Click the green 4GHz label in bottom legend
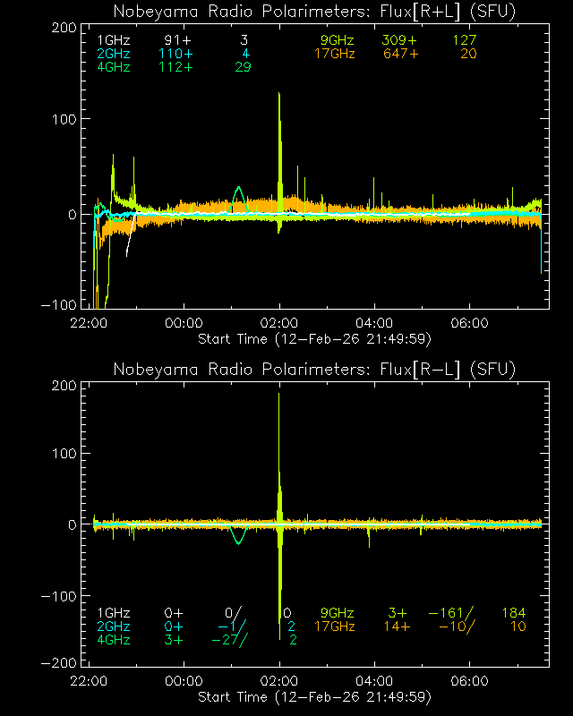 tap(113, 640)
